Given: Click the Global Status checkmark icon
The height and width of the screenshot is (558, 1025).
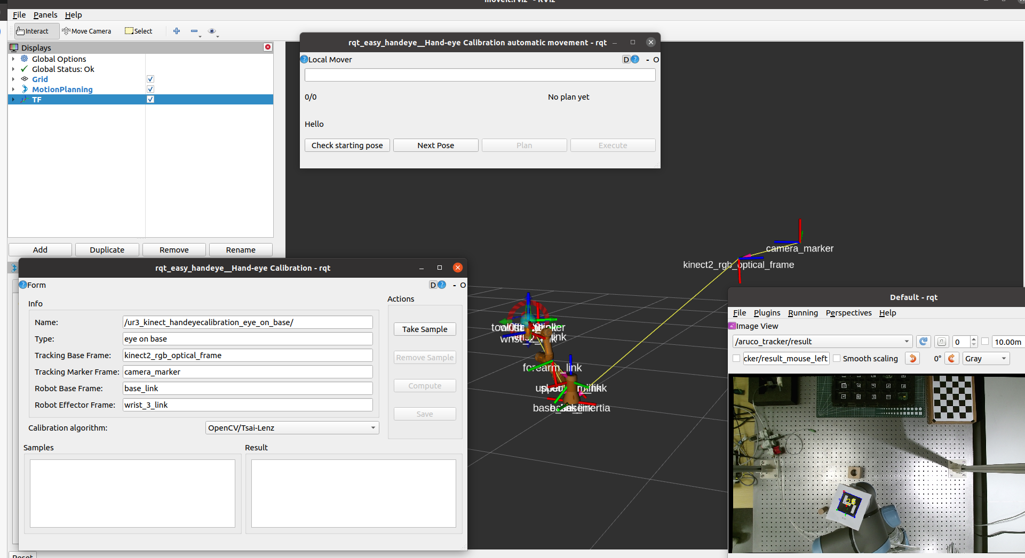Looking at the screenshot, I should pyautogui.click(x=25, y=69).
